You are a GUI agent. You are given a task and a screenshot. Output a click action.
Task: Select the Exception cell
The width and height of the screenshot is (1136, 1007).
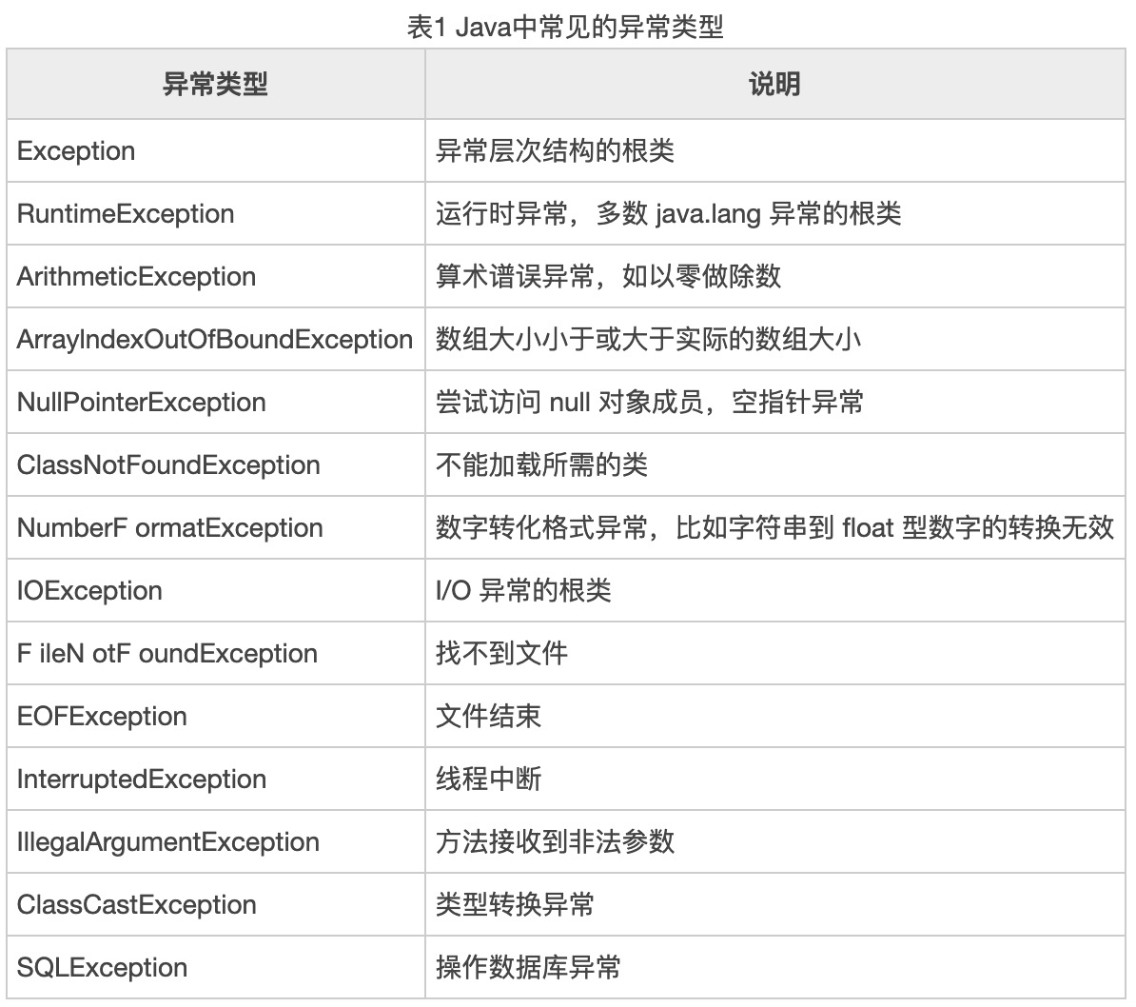click(x=76, y=151)
